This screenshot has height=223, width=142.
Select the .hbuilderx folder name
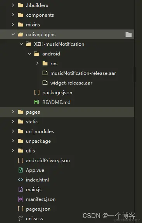click(37, 5)
